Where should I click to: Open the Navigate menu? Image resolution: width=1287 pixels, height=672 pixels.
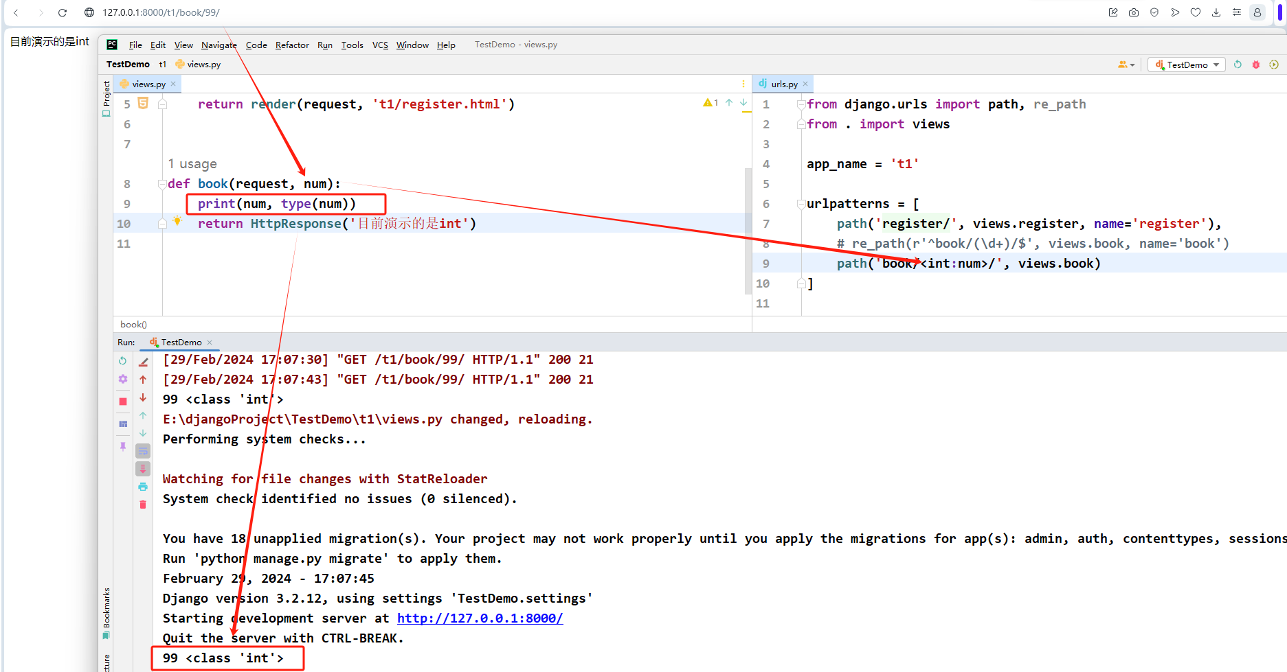click(219, 45)
